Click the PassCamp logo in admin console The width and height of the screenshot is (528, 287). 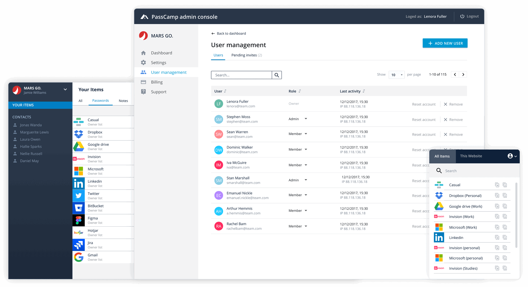tap(145, 16)
